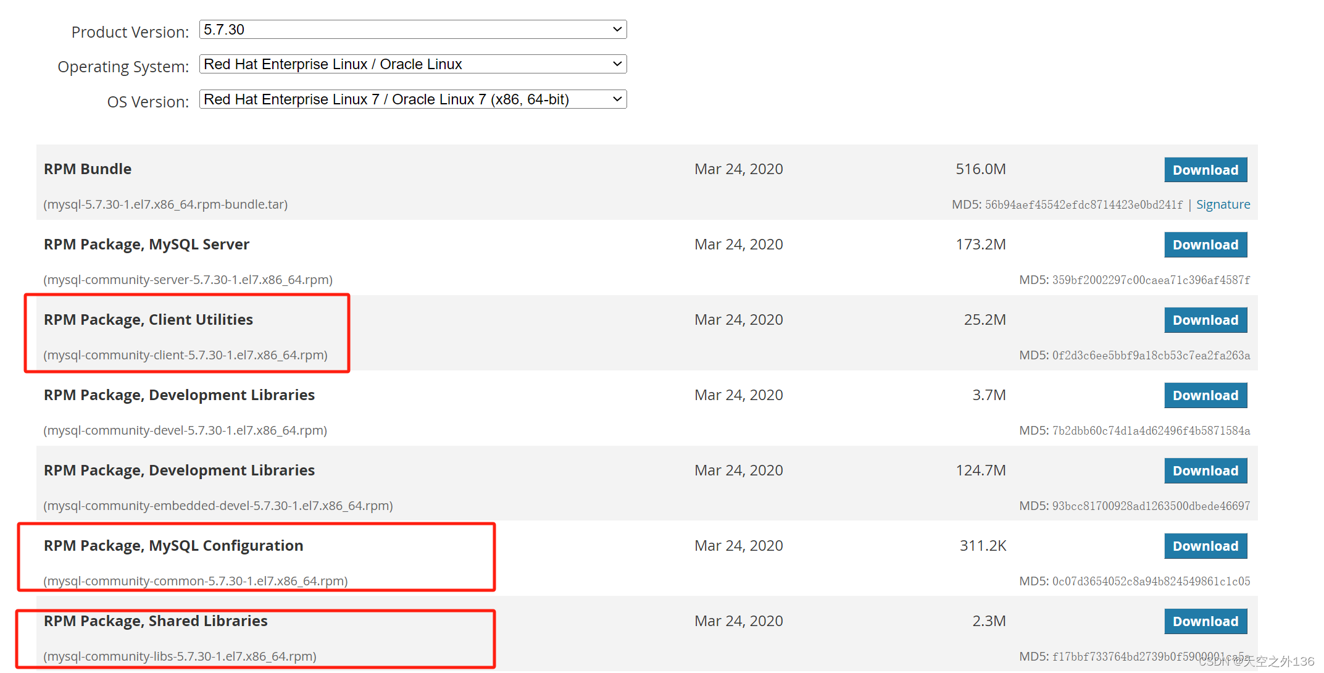Download the MySQL Server RPM package
Image resolution: width=1324 pixels, height=673 pixels.
pyautogui.click(x=1205, y=245)
